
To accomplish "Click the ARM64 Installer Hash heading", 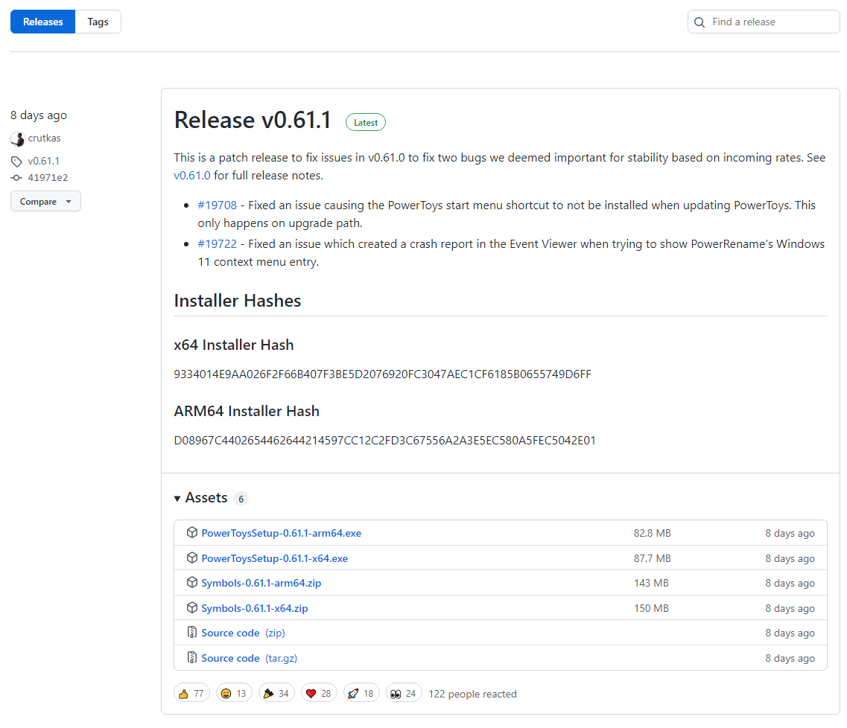I will pyautogui.click(x=247, y=411).
